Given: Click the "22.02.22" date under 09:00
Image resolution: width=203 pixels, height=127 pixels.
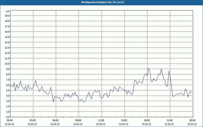Looking at the screenshot, I should [x=78, y=124].
